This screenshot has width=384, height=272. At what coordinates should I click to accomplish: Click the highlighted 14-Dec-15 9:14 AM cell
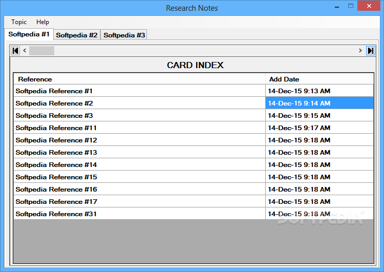pyautogui.click(x=319, y=103)
